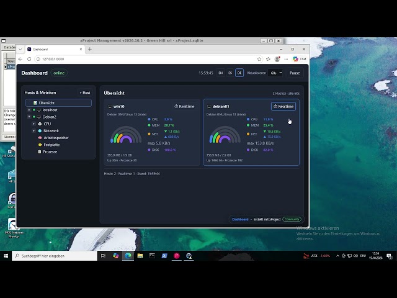Click the Arbeitsspeicher memory icon
Image resolution: width=397 pixels, height=298 pixels.
pyautogui.click(x=40, y=138)
